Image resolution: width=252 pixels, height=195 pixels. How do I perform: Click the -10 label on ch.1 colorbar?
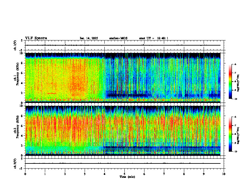[235, 99]
